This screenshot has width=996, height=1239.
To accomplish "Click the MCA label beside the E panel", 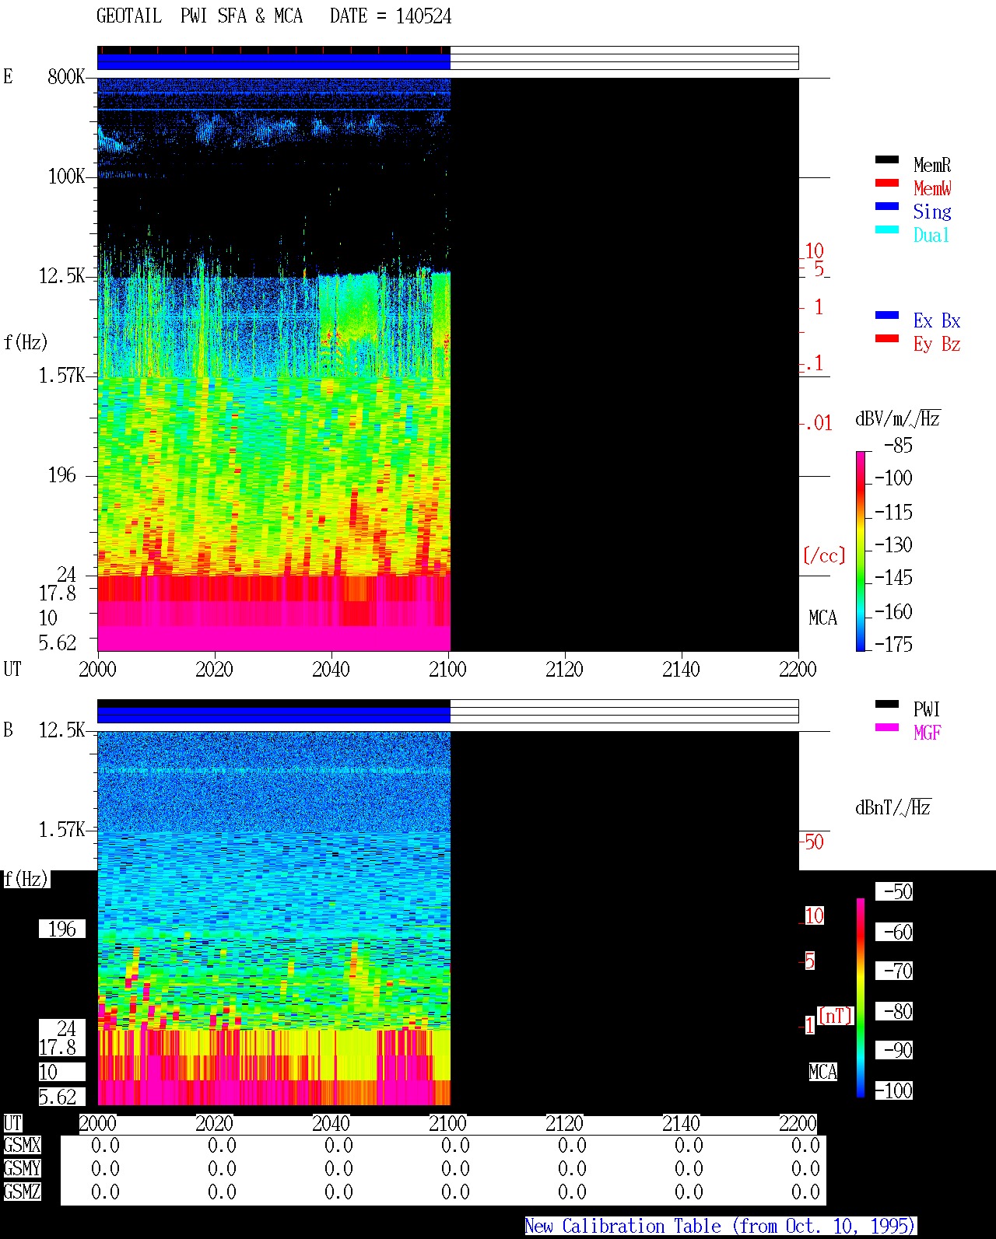I will coord(822,618).
